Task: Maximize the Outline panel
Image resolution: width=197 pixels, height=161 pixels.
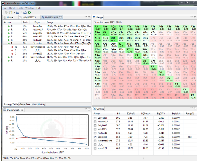Action: point(195,108)
